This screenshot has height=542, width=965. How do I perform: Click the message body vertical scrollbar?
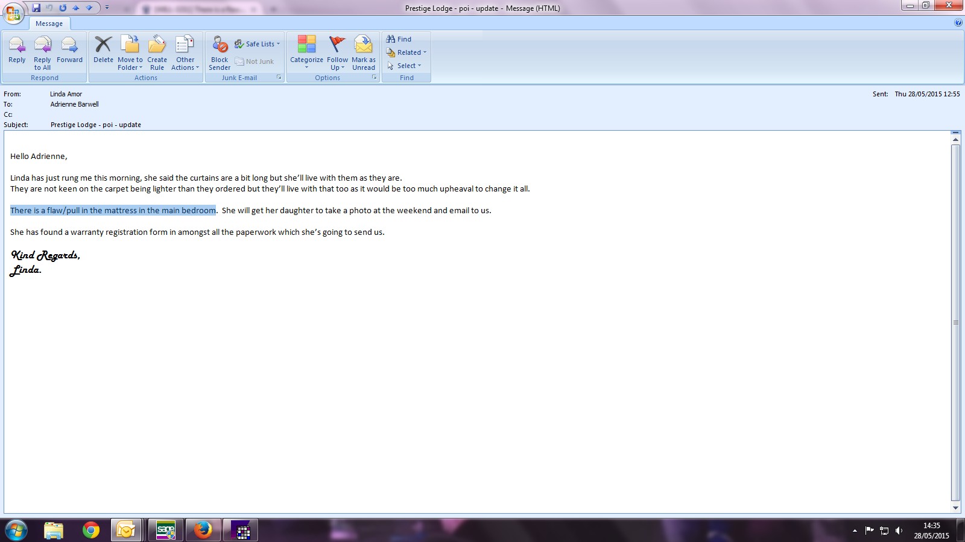[x=955, y=322]
